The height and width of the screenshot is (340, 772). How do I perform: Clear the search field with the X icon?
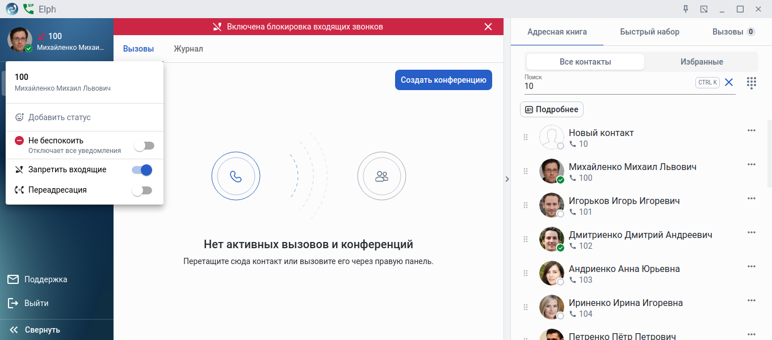(x=729, y=82)
